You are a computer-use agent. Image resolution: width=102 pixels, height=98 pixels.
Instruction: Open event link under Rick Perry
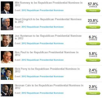point(43,77)
